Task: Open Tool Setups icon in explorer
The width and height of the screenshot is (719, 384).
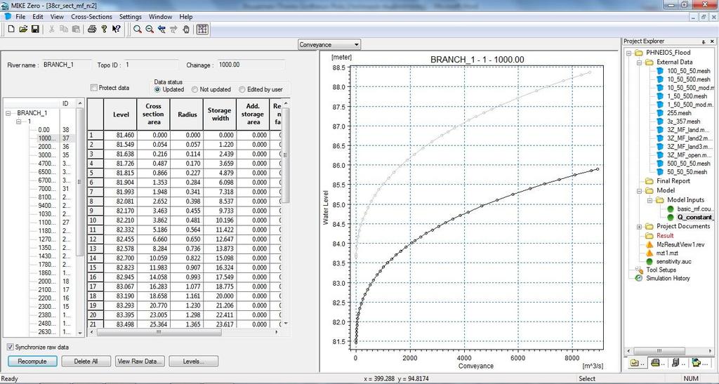Action: pyautogui.click(x=639, y=270)
